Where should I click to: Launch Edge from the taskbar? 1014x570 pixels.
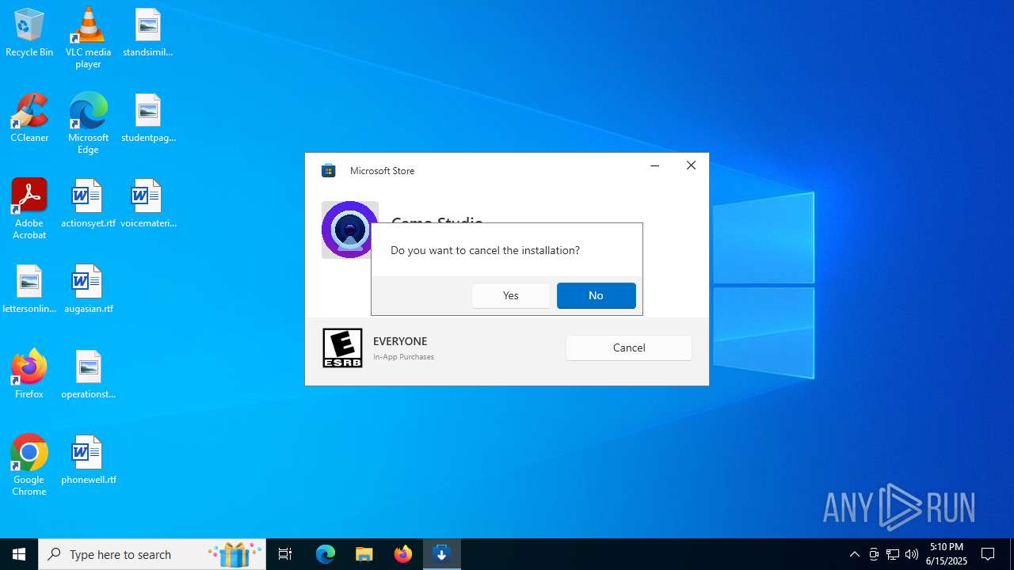pyautogui.click(x=326, y=554)
